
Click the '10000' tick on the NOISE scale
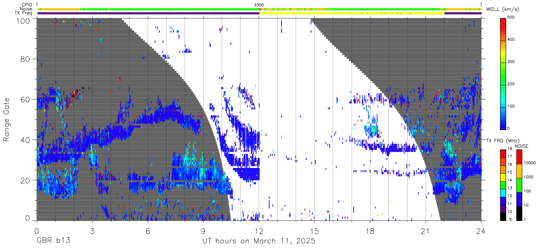[x=530, y=163]
